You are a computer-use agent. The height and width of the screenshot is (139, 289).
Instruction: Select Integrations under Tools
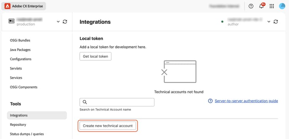pos(37,115)
